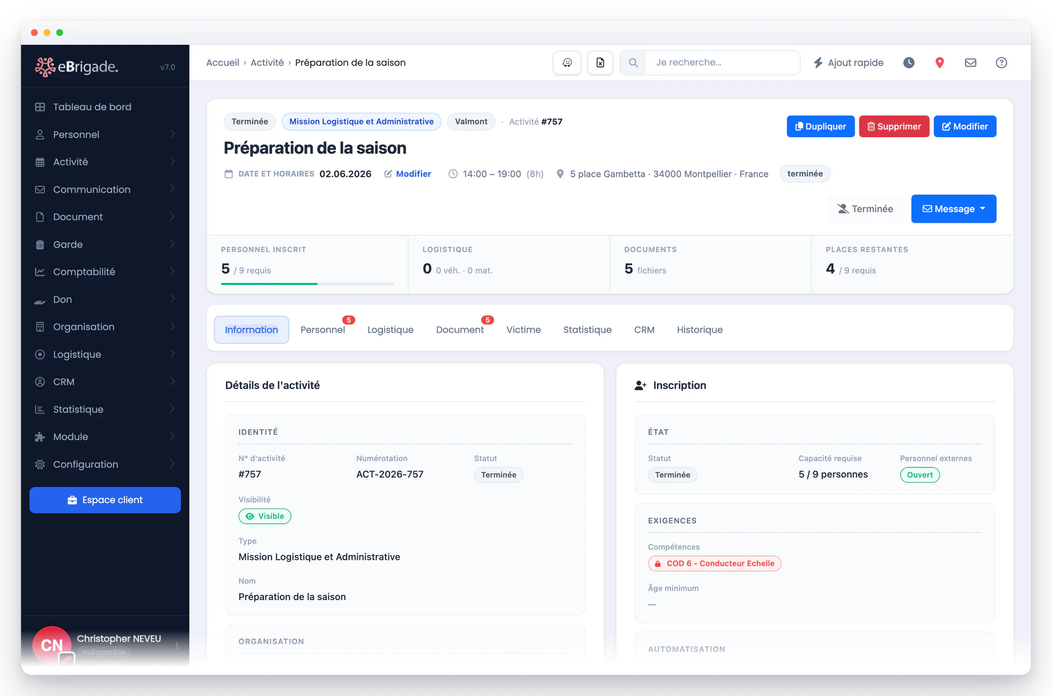Click the Tableau de bord grid icon
Image resolution: width=1052 pixels, height=696 pixels.
coord(40,107)
